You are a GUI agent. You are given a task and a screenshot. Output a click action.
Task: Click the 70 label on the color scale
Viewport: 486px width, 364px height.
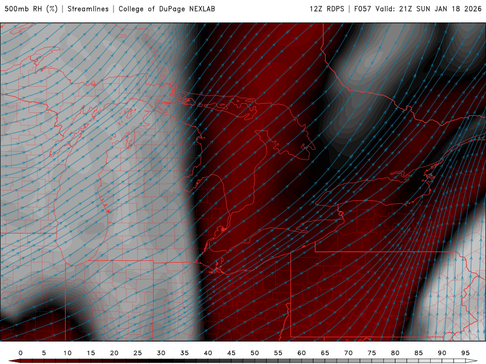coord(348,353)
